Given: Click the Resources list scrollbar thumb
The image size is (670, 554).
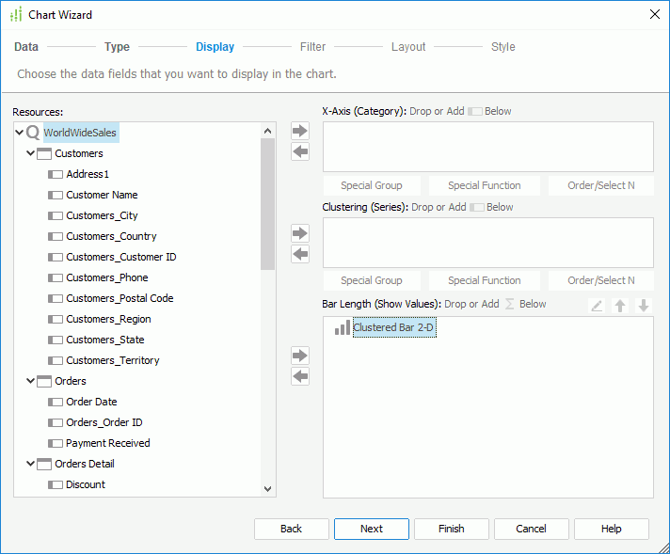Looking at the screenshot, I should tap(268, 204).
